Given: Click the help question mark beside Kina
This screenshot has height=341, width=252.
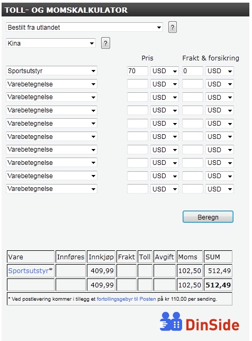Looking at the screenshot, I should pyautogui.click(x=105, y=43).
